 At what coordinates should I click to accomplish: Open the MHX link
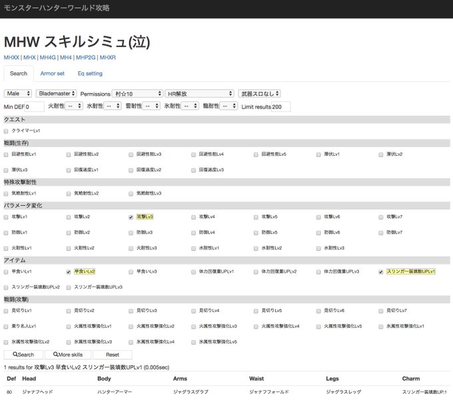point(29,57)
